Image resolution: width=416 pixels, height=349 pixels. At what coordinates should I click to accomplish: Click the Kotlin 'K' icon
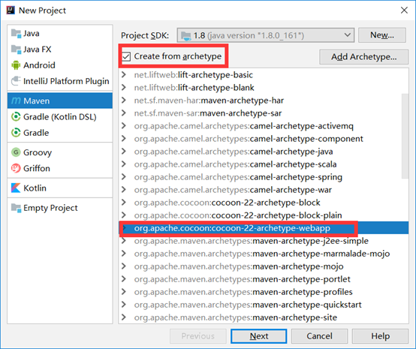point(16,188)
